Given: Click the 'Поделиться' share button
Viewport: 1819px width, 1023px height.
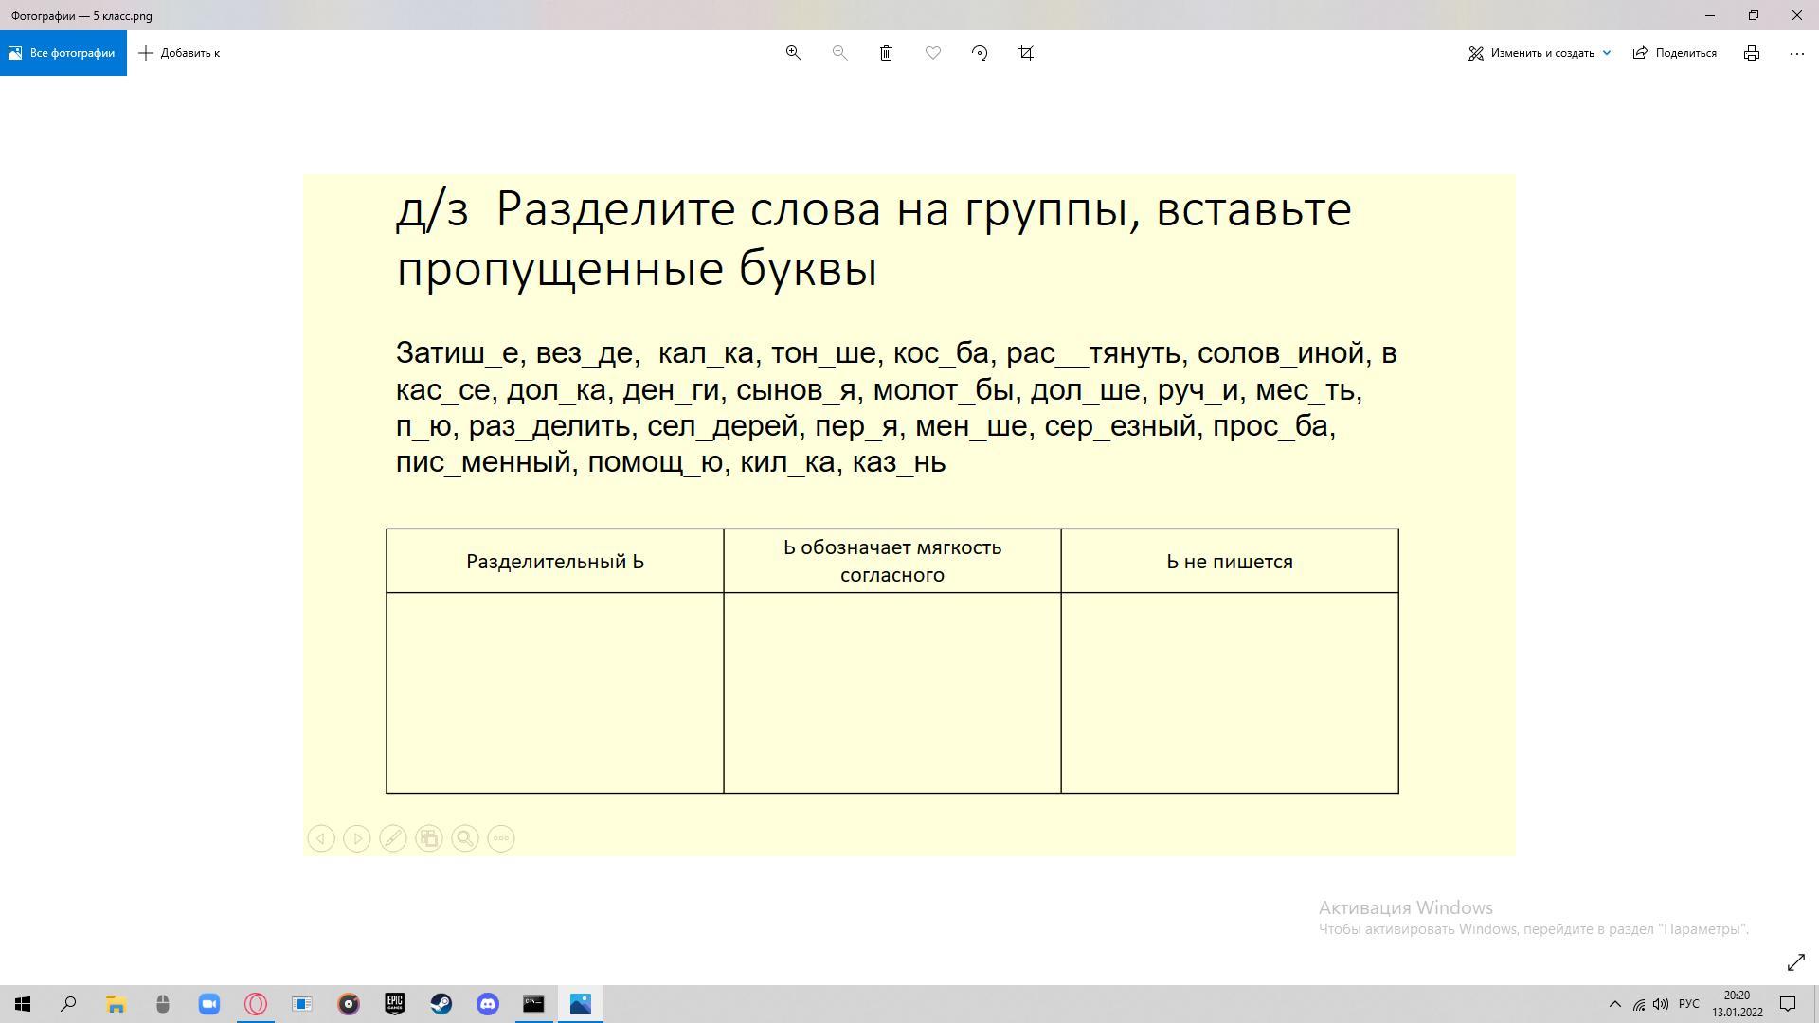Looking at the screenshot, I should click(x=1675, y=53).
